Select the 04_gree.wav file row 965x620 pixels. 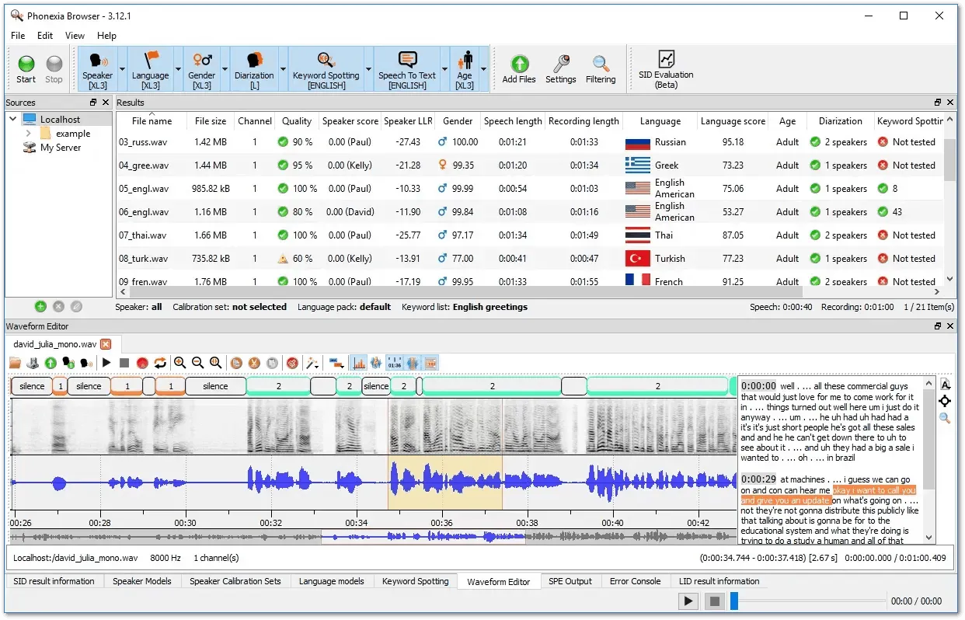click(144, 165)
